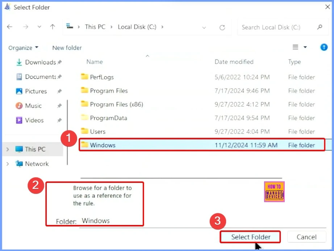Select the Program Files folder
This screenshot has width=334, height=251.
tap(109, 91)
